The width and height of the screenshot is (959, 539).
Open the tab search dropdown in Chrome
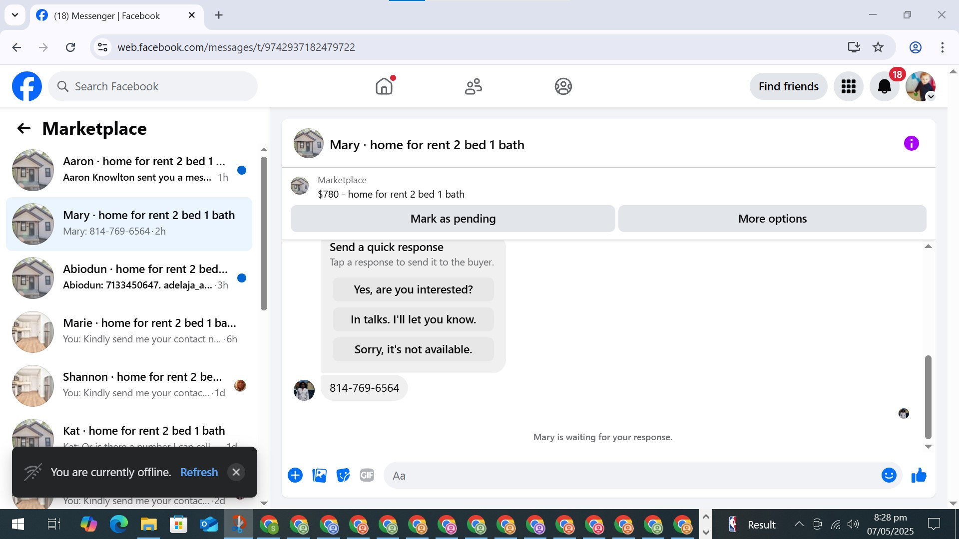15,15
